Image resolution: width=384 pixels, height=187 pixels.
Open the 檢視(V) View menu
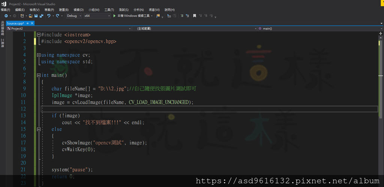click(34, 10)
